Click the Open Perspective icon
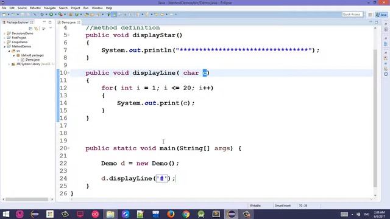 pyautogui.click(x=370, y=15)
